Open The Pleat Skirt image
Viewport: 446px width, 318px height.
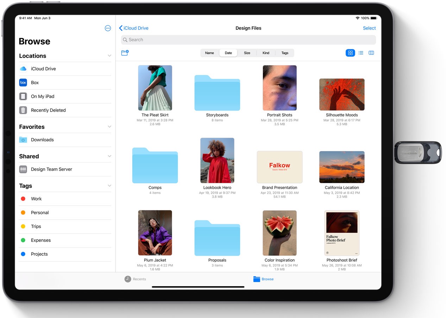[x=155, y=88]
